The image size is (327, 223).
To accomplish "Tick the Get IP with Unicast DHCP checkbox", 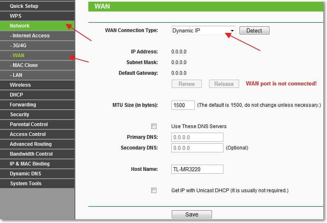I will pos(154,190).
